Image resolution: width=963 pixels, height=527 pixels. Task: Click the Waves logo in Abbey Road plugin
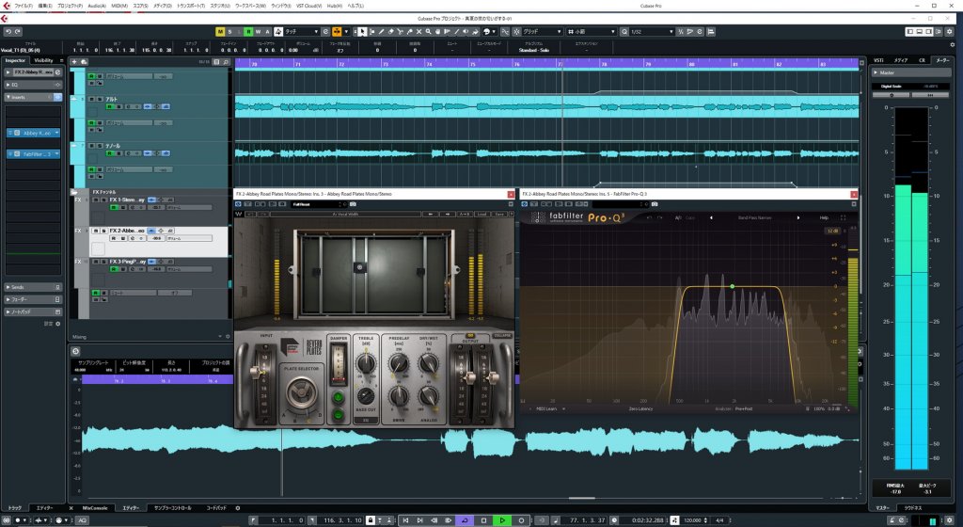(x=239, y=214)
